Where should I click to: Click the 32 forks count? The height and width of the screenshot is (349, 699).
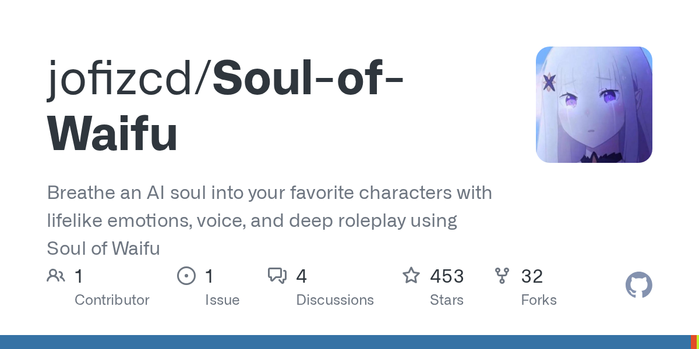pyautogui.click(x=532, y=276)
